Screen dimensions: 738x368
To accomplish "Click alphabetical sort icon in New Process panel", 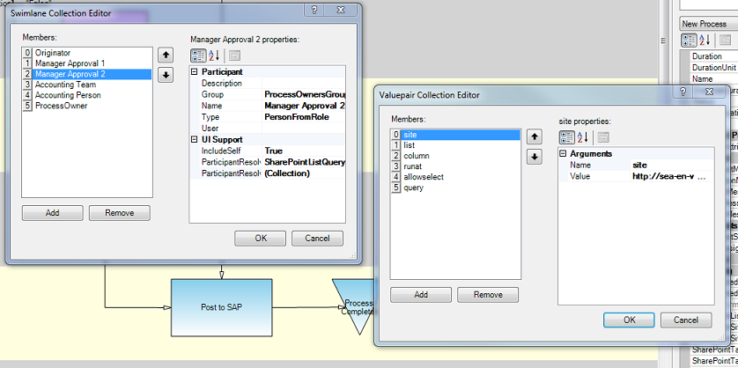I will click(x=705, y=40).
